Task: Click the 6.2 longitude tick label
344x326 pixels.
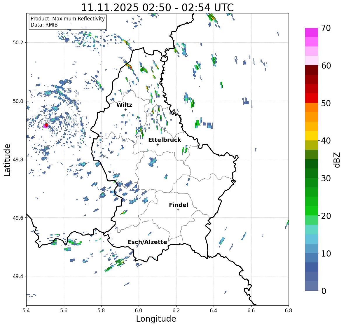Action: [176, 311]
